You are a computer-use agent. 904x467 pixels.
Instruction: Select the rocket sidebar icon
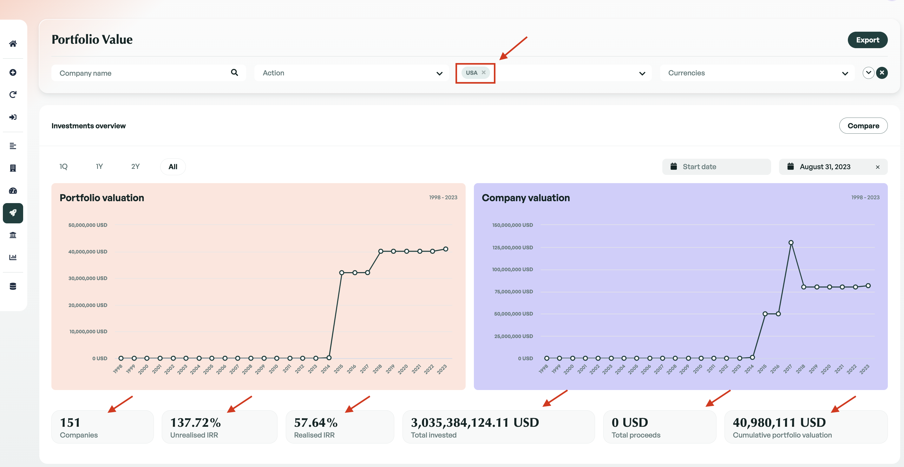pos(13,213)
